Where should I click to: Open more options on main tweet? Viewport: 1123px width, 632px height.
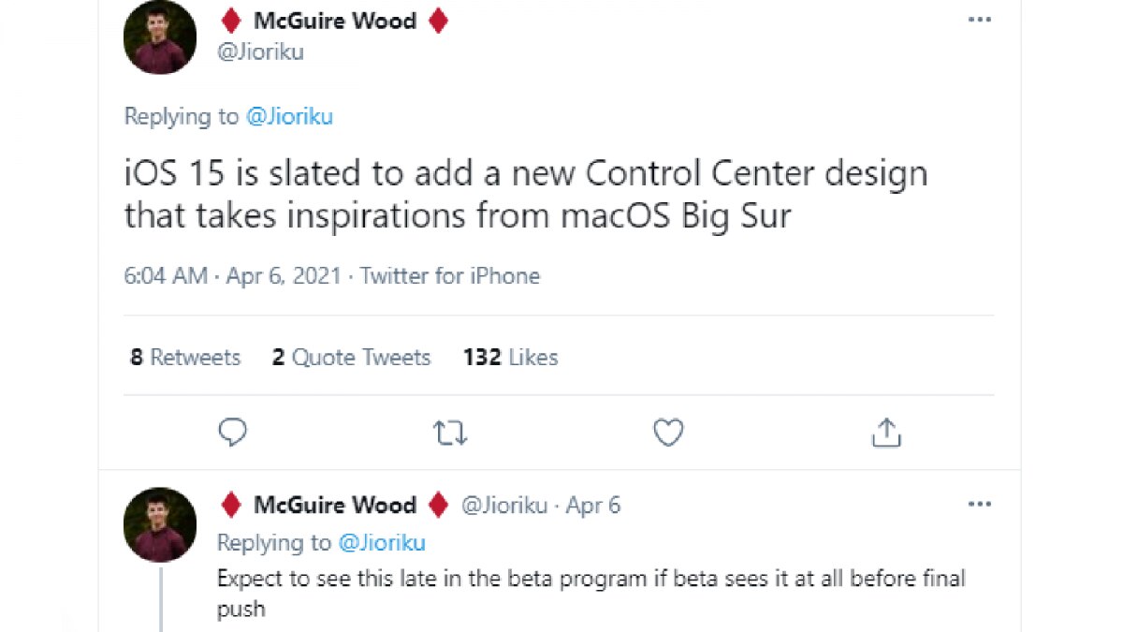coord(979,20)
